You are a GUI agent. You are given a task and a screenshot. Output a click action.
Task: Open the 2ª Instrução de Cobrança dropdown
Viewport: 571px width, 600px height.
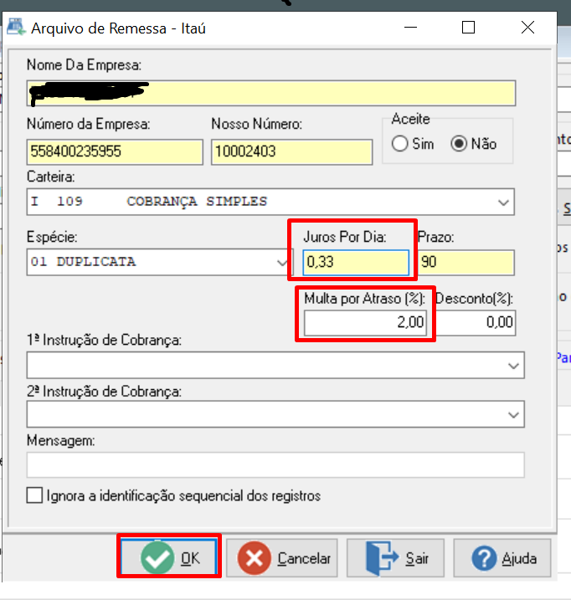tap(513, 414)
